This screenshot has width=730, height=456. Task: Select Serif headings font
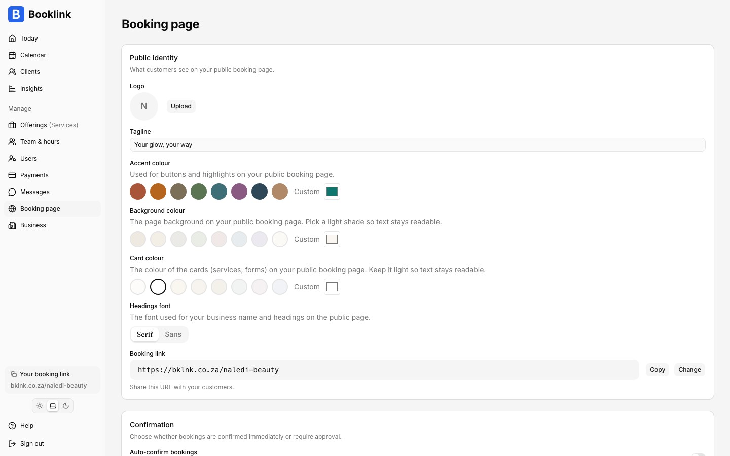point(144,334)
